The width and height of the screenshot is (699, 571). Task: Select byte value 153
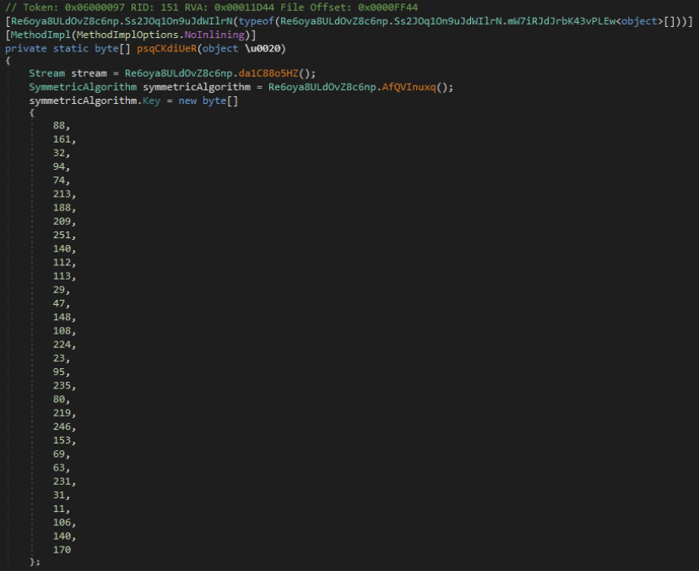[62, 440]
